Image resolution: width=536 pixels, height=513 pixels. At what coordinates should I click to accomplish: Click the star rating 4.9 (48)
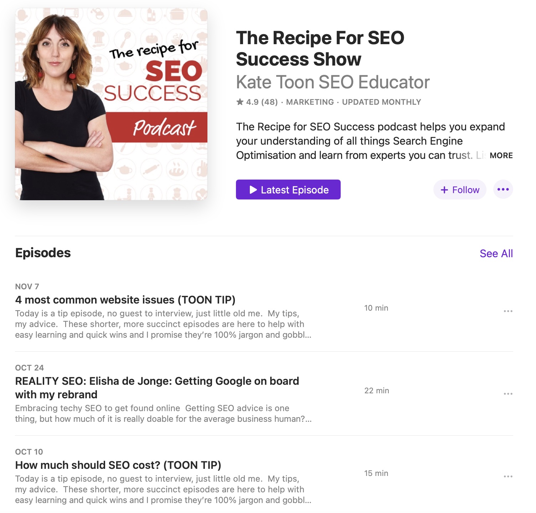click(x=257, y=102)
